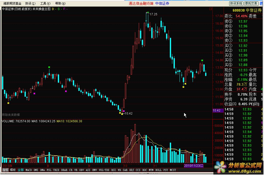This screenshot has height=175, width=264.
Task: Switch to the CR indicator
Action: click(71, 170)
